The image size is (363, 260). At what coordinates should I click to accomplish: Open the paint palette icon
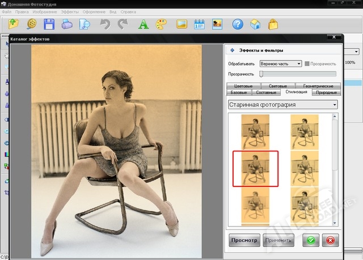coord(162,24)
